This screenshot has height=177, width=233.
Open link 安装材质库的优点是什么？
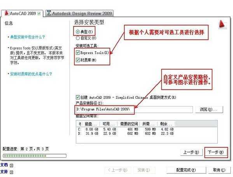pyautogui.click(x=31, y=74)
